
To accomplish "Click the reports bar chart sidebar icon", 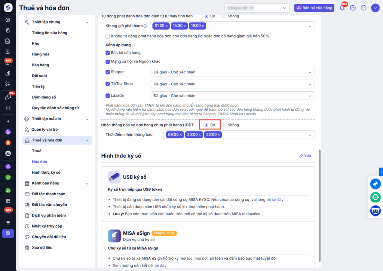I will (x=8, y=73).
